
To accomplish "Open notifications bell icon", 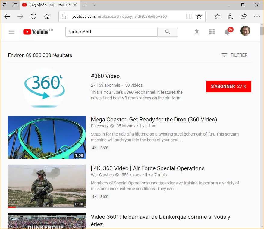I will 227,32.
